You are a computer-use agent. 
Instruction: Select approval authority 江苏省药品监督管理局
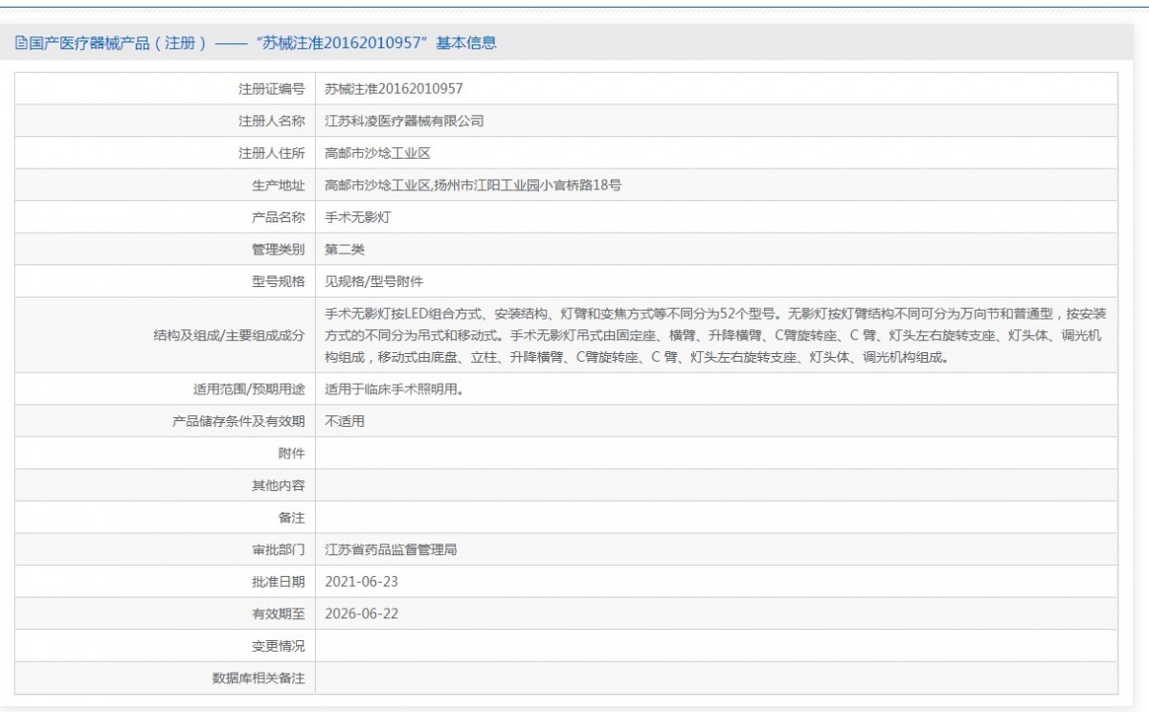pos(391,549)
